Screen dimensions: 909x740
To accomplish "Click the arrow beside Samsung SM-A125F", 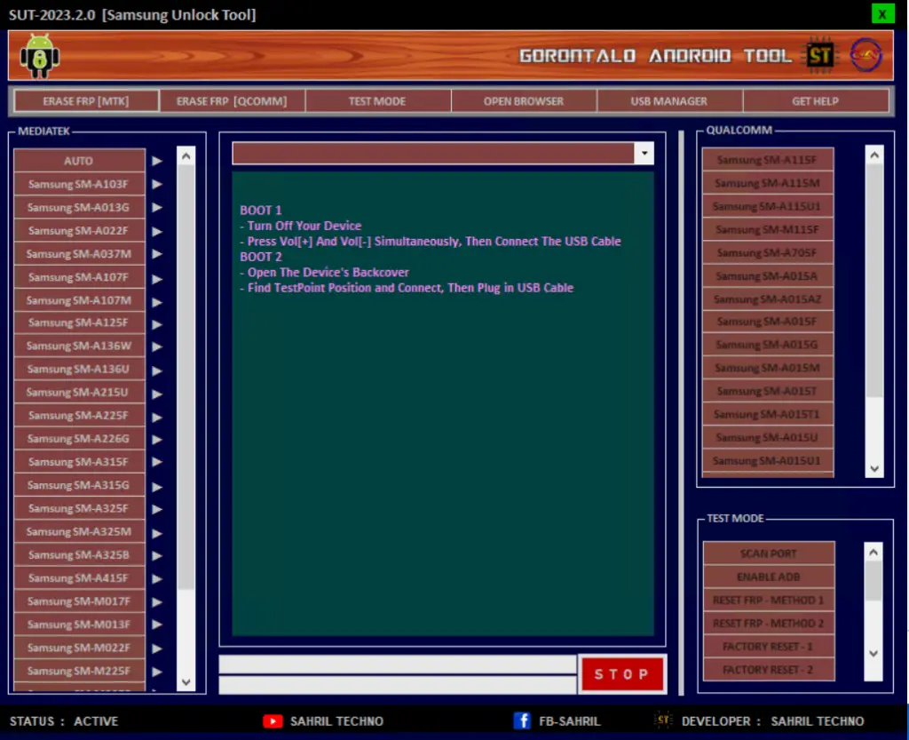I will 157,324.
